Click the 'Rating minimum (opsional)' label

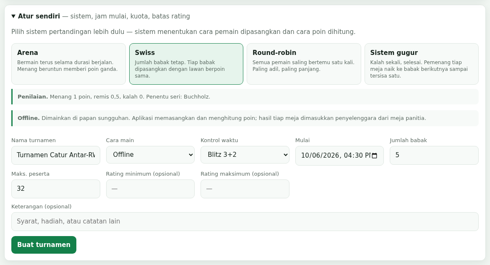[143, 174]
